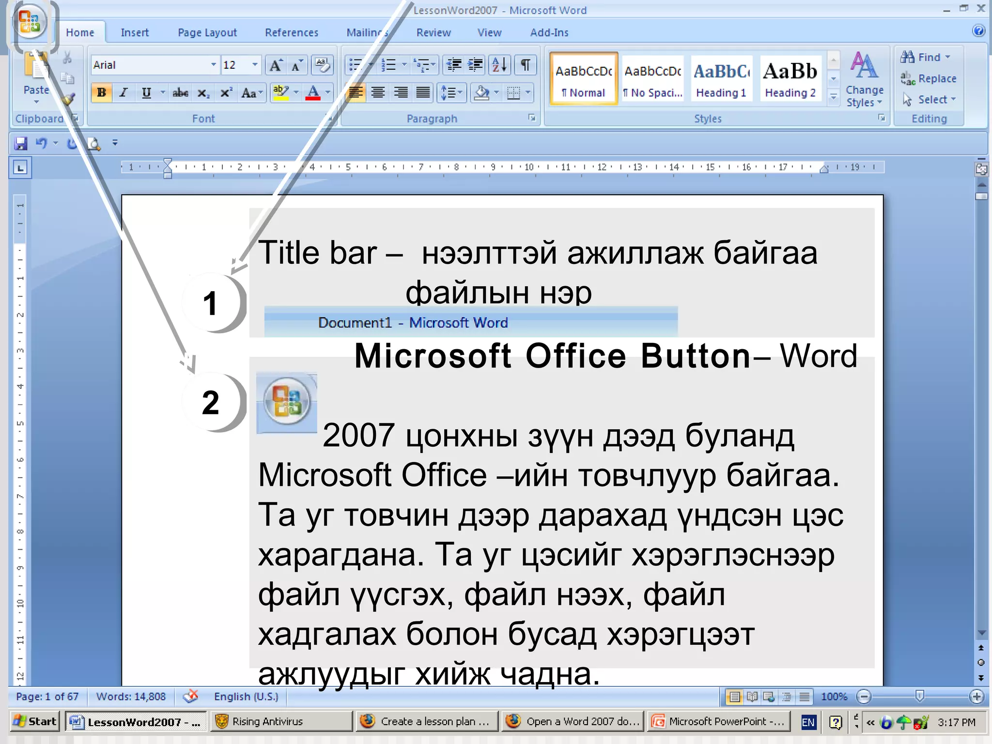The width and height of the screenshot is (992, 744).
Task: Apply the No Spacing style
Action: pos(652,79)
